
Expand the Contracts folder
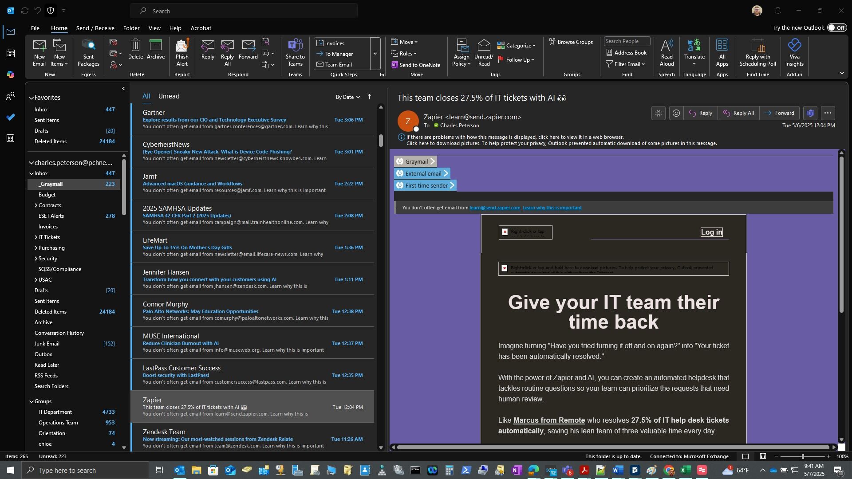point(36,205)
